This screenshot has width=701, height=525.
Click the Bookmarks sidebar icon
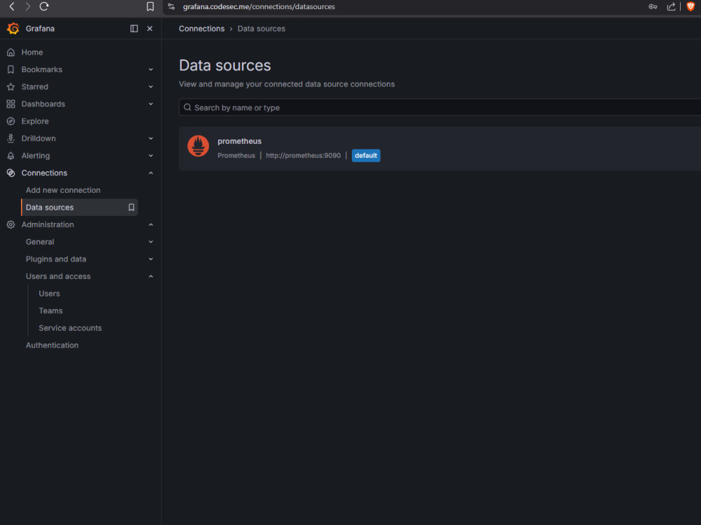click(11, 69)
